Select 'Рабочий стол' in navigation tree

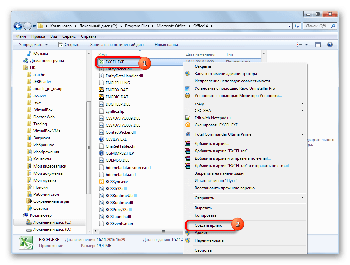coord(46,194)
